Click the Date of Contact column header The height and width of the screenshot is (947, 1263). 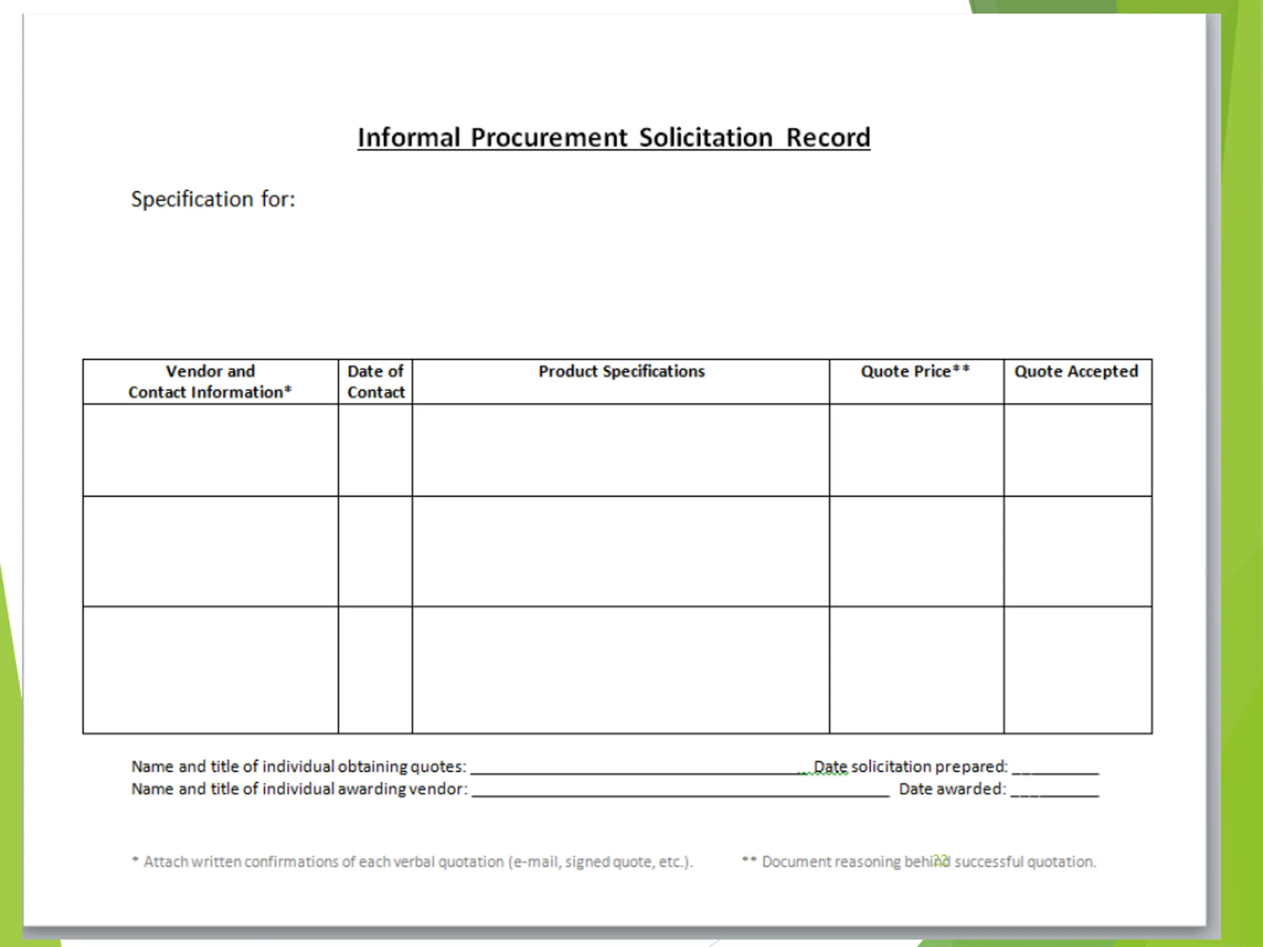(x=375, y=381)
